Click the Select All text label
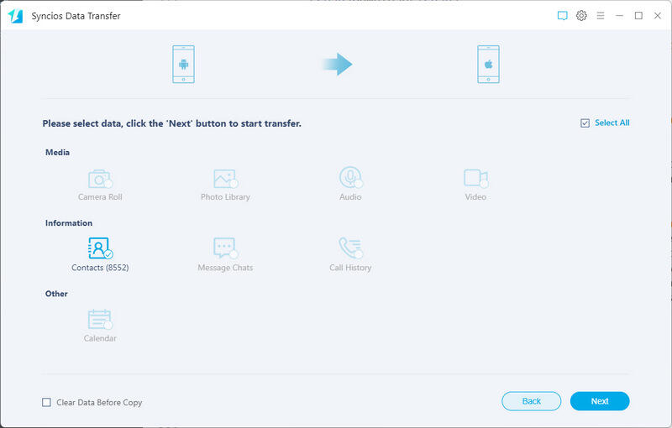This screenshot has height=428, width=672. point(612,123)
